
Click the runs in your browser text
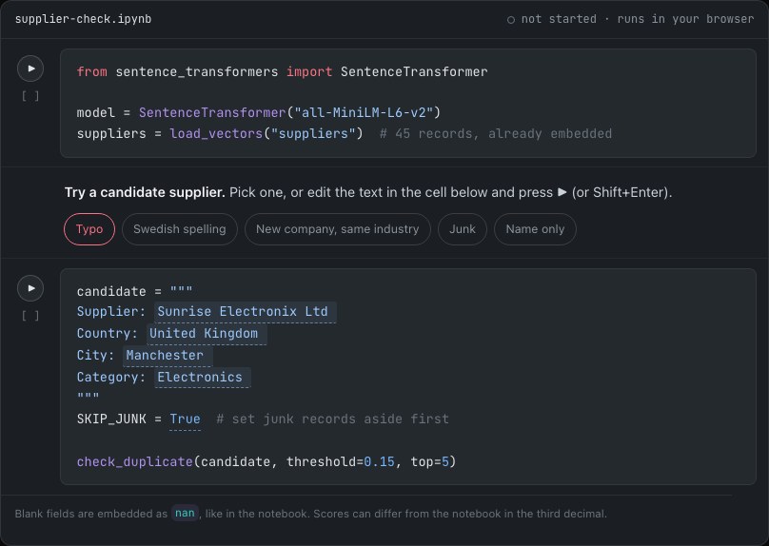point(685,19)
